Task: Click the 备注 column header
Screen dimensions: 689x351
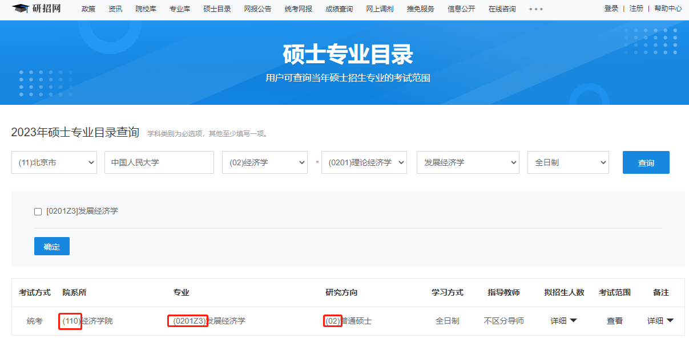Action: [x=661, y=292]
